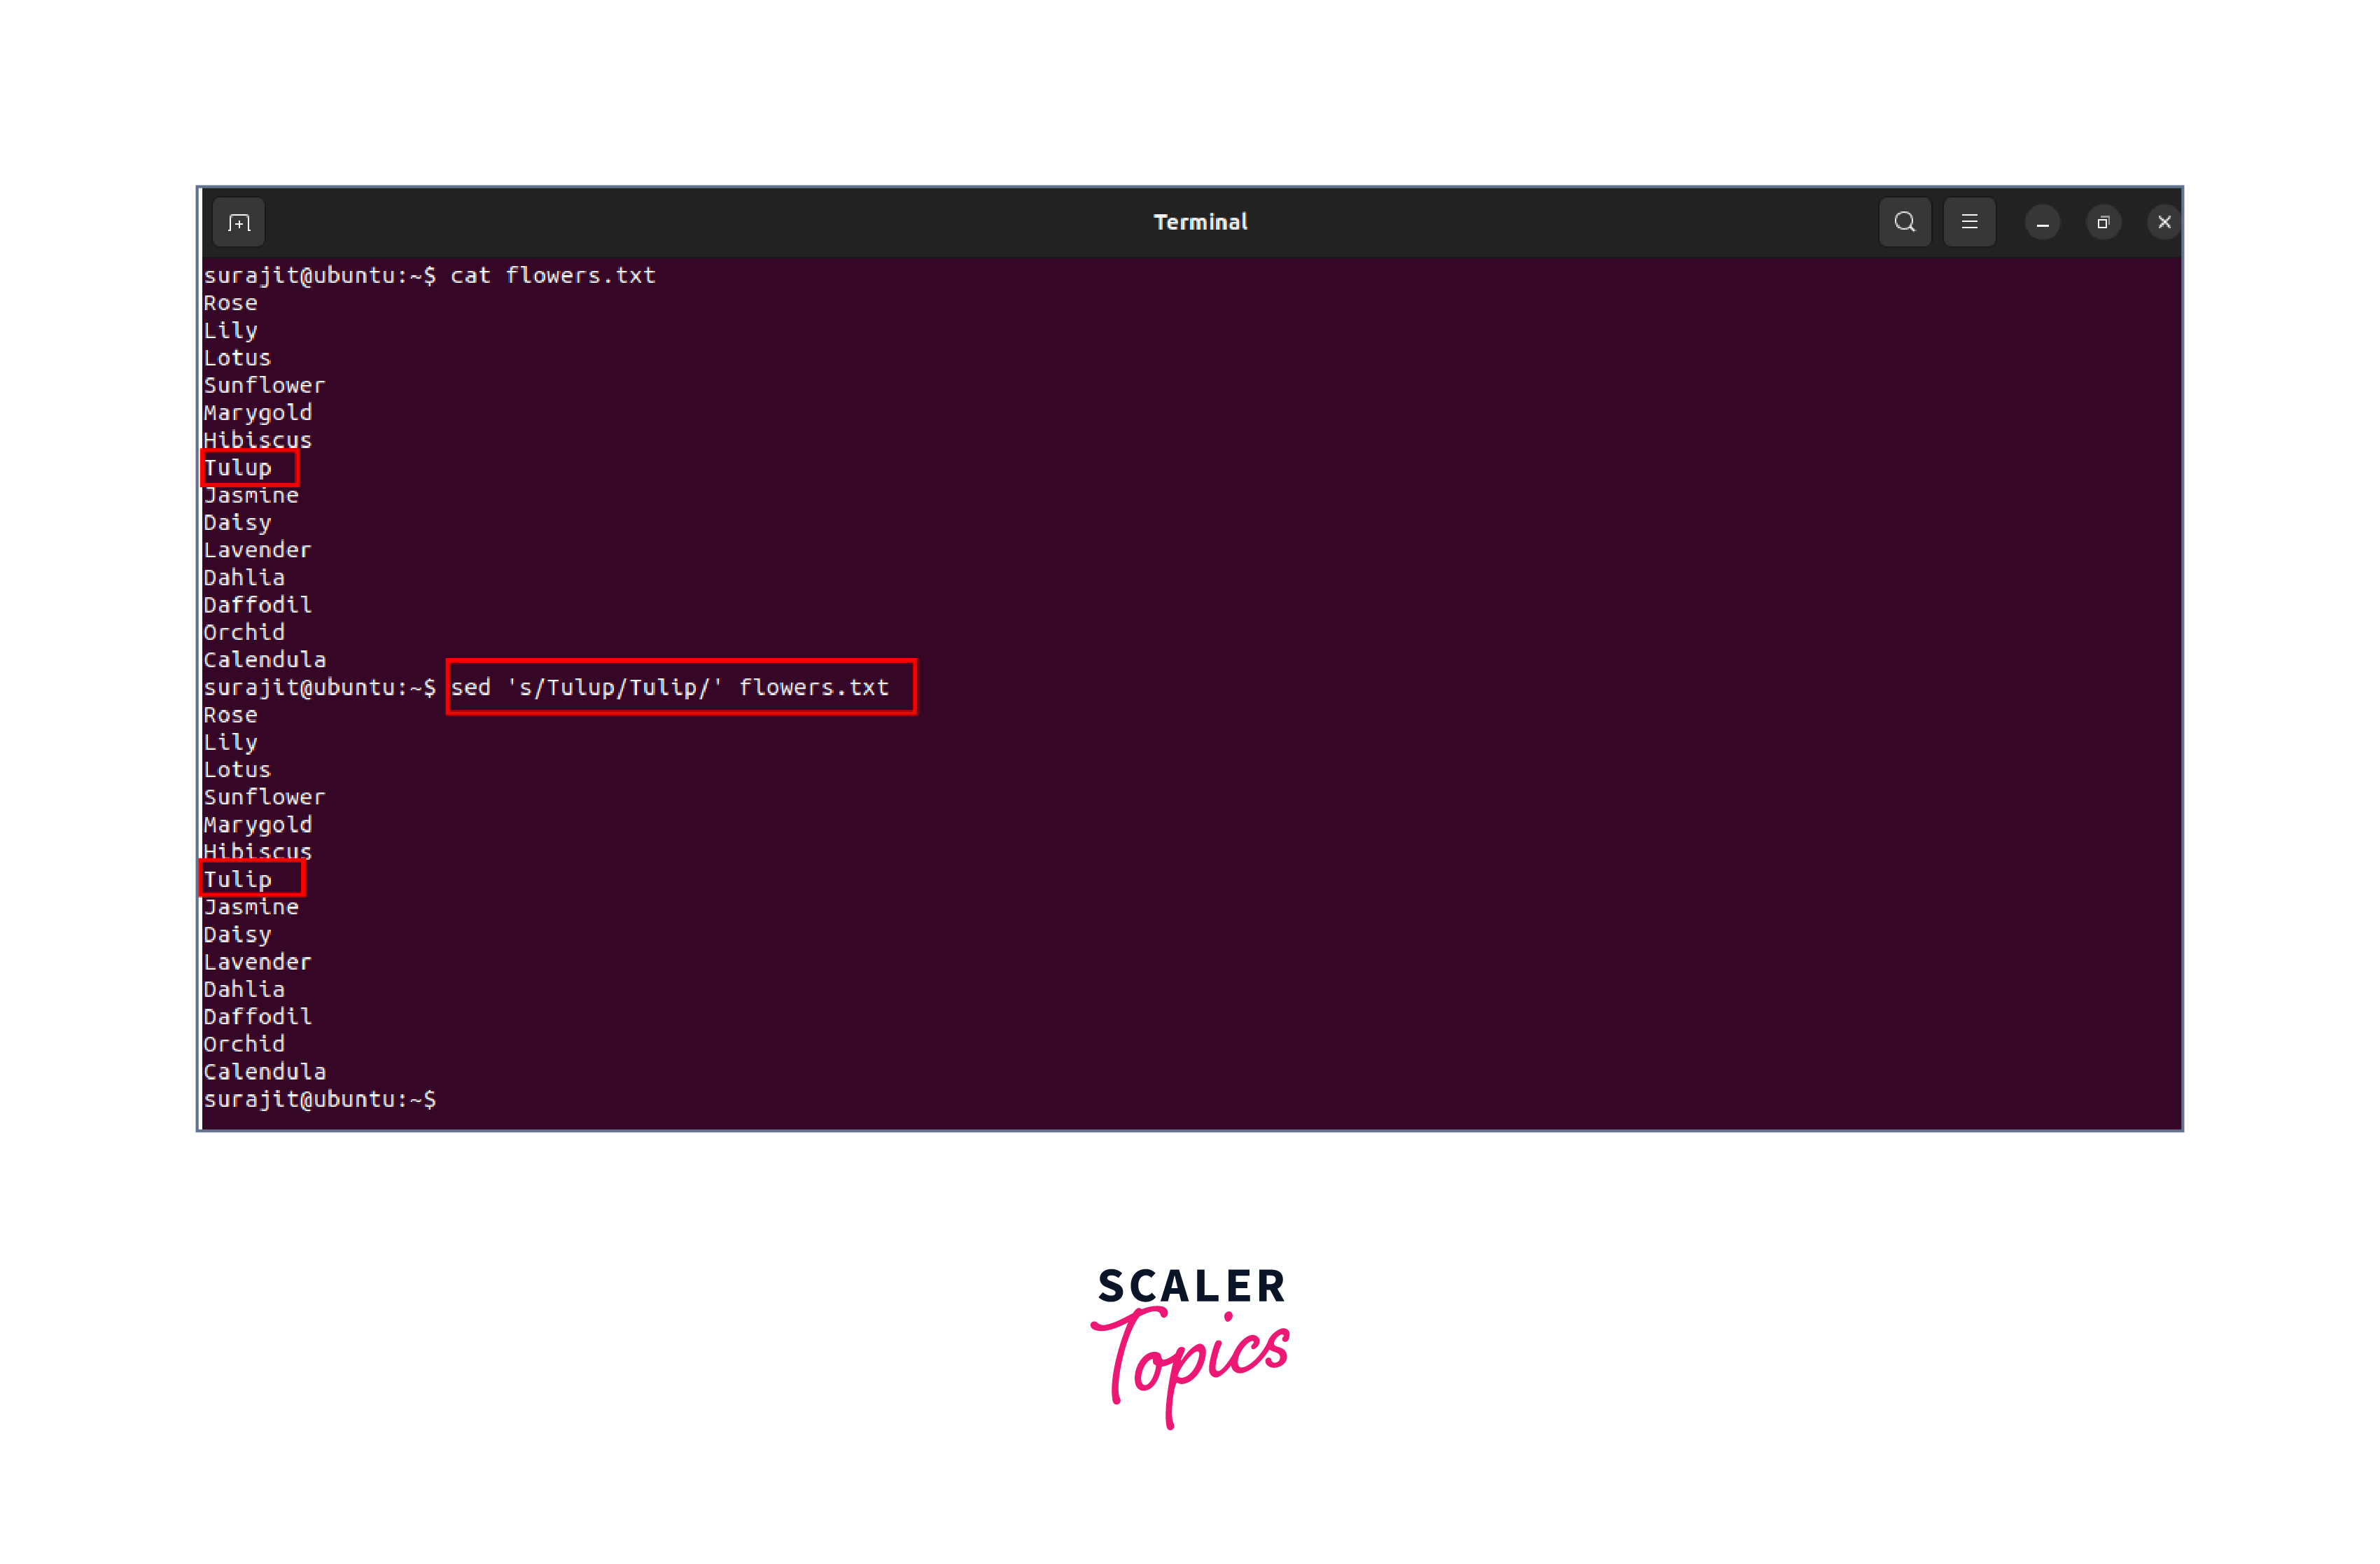Click the cat flowers.txt command
2380x1564 pixels.
[552, 276]
